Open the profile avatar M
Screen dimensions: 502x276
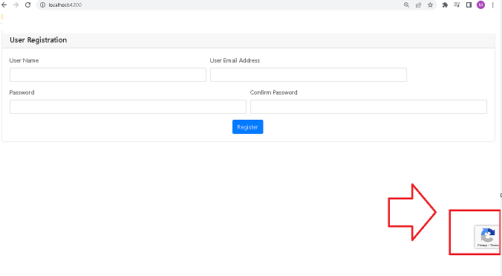click(x=480, y=4)
